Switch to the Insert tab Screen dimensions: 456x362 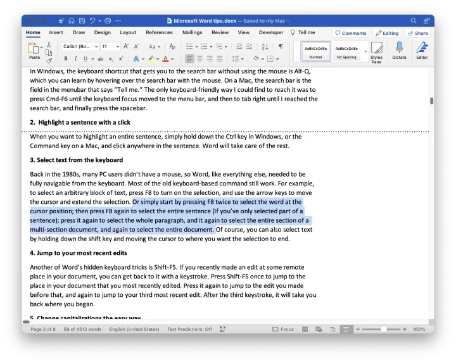tap(56, 32)
